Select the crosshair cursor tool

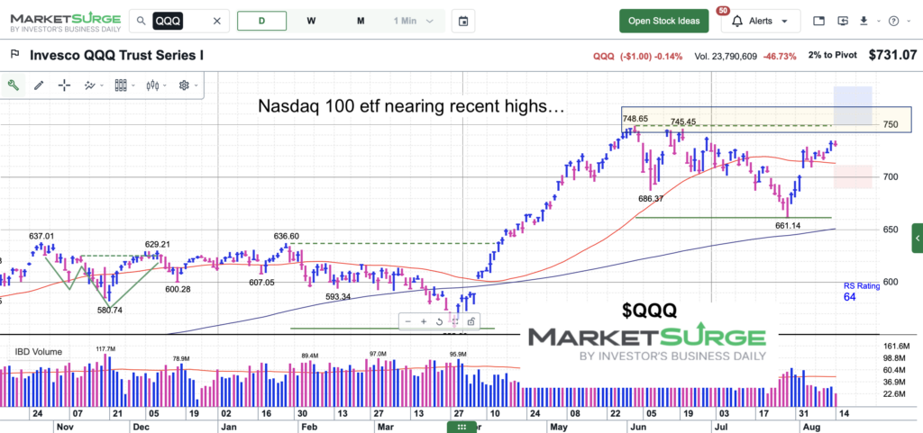pyautogui.click(x=64, y=86)
